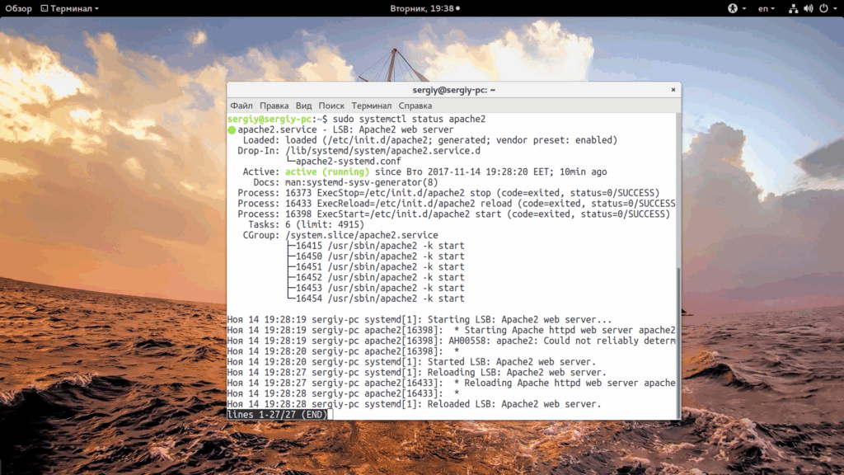Viewport: 844px width, 475px height.
Task: Click the 'lines 1-27/27 (END)' pager prompt
Action: (277, 415)
